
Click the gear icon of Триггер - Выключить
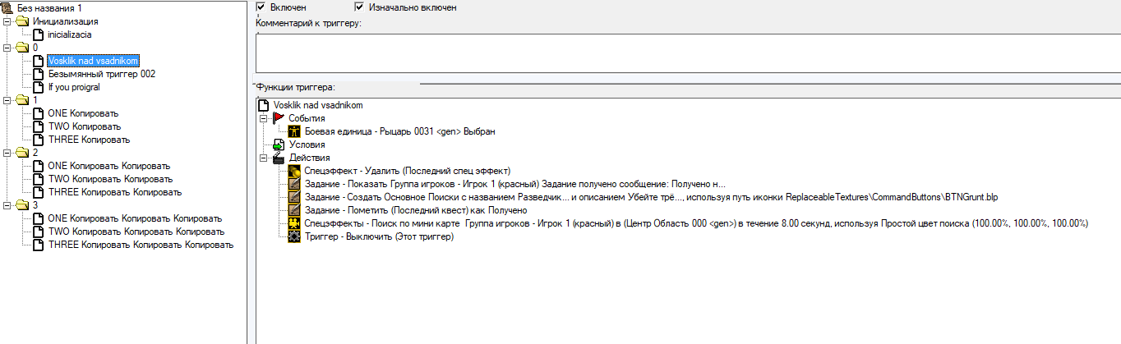point(294,236)
